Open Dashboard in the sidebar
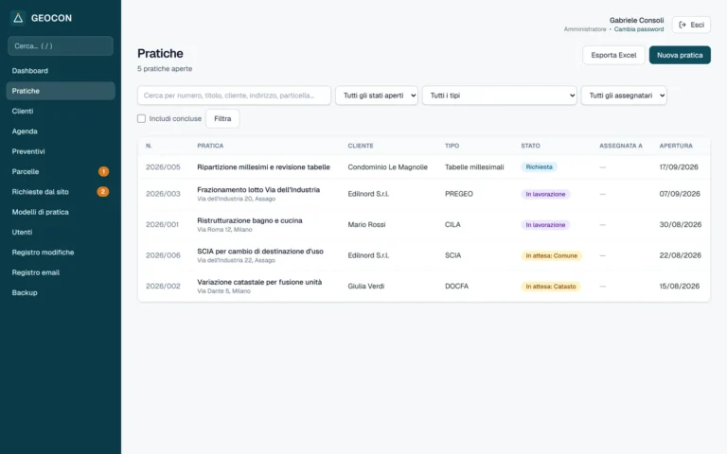 point(61,71)
